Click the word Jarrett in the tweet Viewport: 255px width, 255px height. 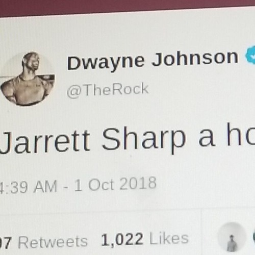pos(45,141)
